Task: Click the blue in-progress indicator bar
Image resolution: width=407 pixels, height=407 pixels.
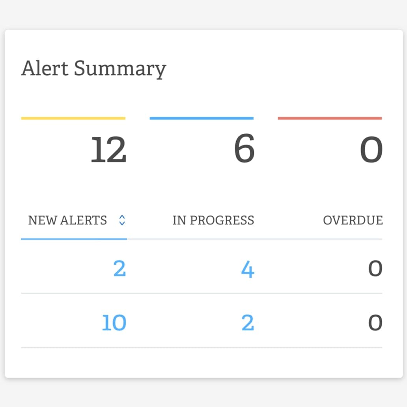Action: (202, 118)
